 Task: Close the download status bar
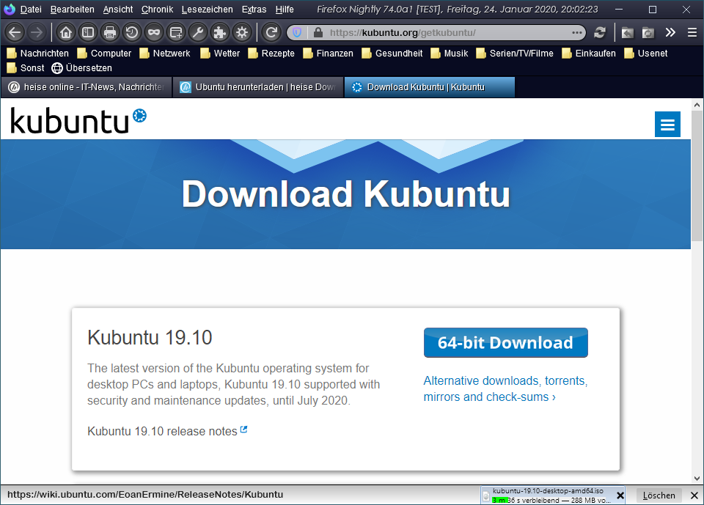694,495
